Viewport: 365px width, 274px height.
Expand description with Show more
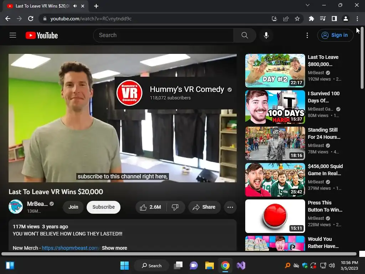(x=114, y=248)
